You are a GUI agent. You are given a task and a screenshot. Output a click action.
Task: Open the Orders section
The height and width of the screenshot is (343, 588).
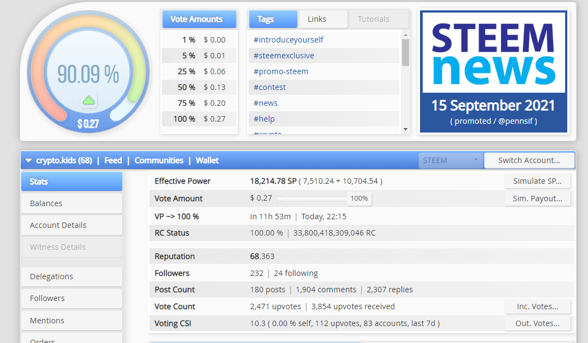pyautogui.click(x=71, y=339)
